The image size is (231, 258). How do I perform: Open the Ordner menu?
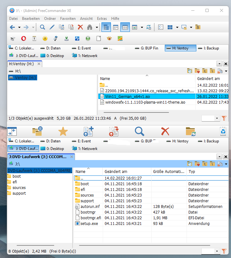coord(50,19)
